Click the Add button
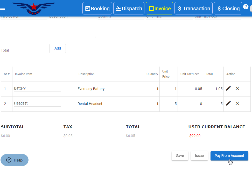 click(x=58, y=49)
